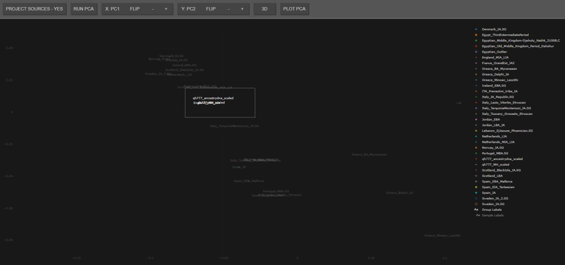Enable Sample Labels in the legend
The height and width of the screenshot is (265, 565).
coord(493,216)
